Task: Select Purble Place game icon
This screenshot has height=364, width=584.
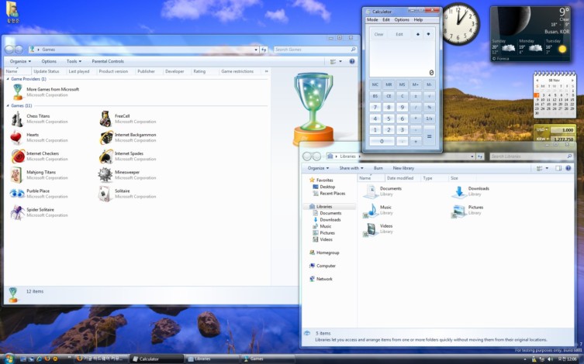Action: pos(17,194)
